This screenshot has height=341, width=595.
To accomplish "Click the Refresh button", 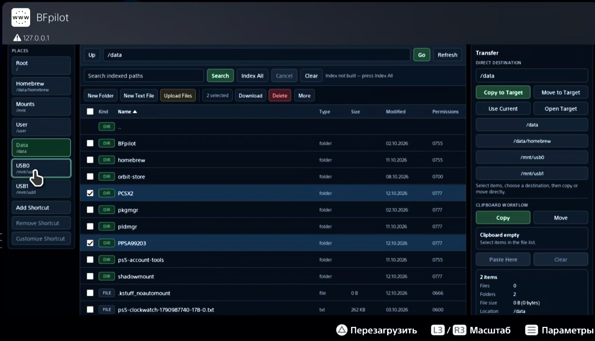I will pyautogui.click(x=447, y=55).
